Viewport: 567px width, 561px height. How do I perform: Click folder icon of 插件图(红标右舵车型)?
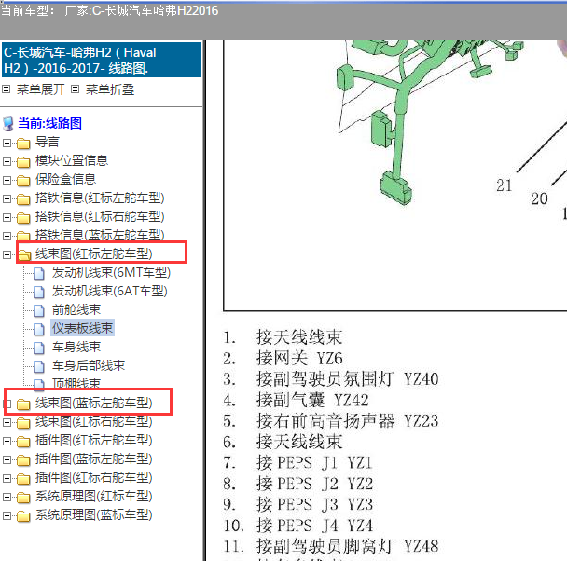click(x=23, y=479)
